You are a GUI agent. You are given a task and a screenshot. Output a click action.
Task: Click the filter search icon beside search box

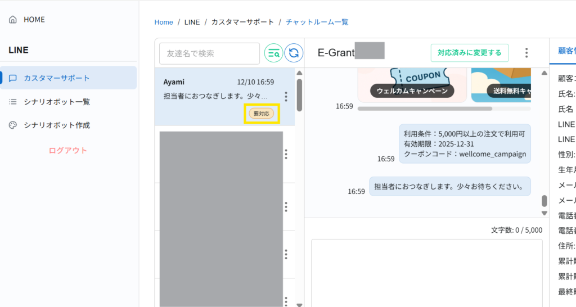274,53
